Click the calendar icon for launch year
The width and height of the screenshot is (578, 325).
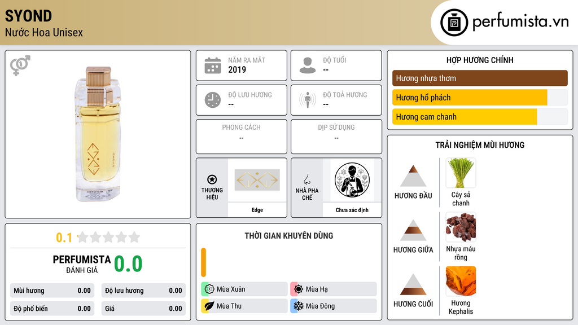(x=213, y=65)
